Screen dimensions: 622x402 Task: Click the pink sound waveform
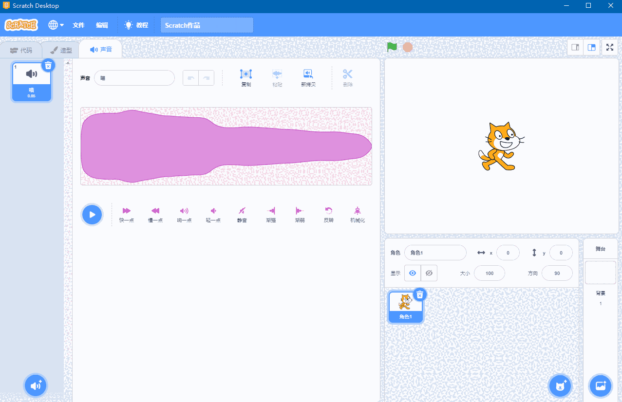(226, 146)
